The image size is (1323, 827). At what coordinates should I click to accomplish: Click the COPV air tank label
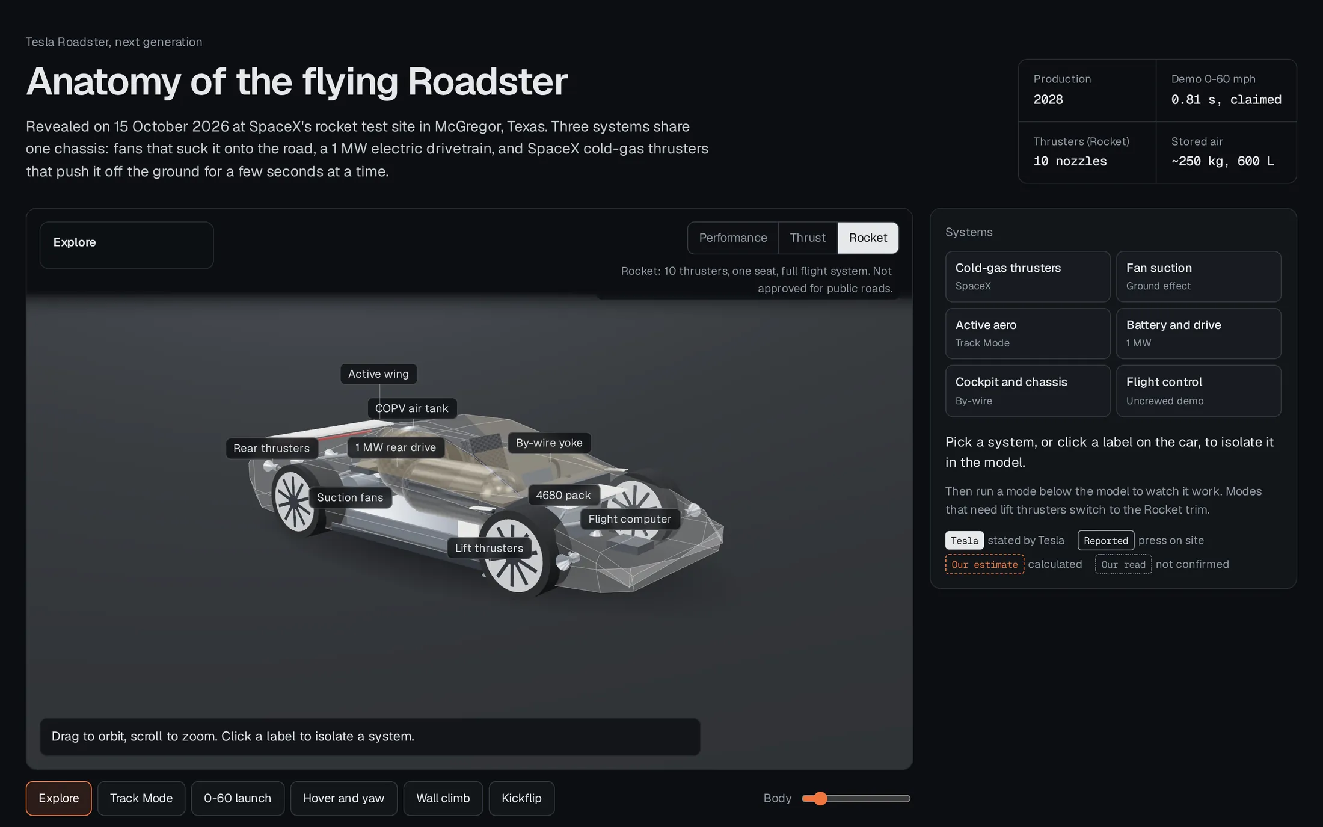click(x=412, y=408)
